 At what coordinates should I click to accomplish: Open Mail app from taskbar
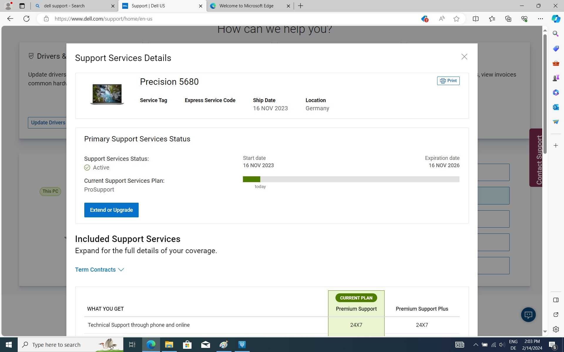coord(205,345)
